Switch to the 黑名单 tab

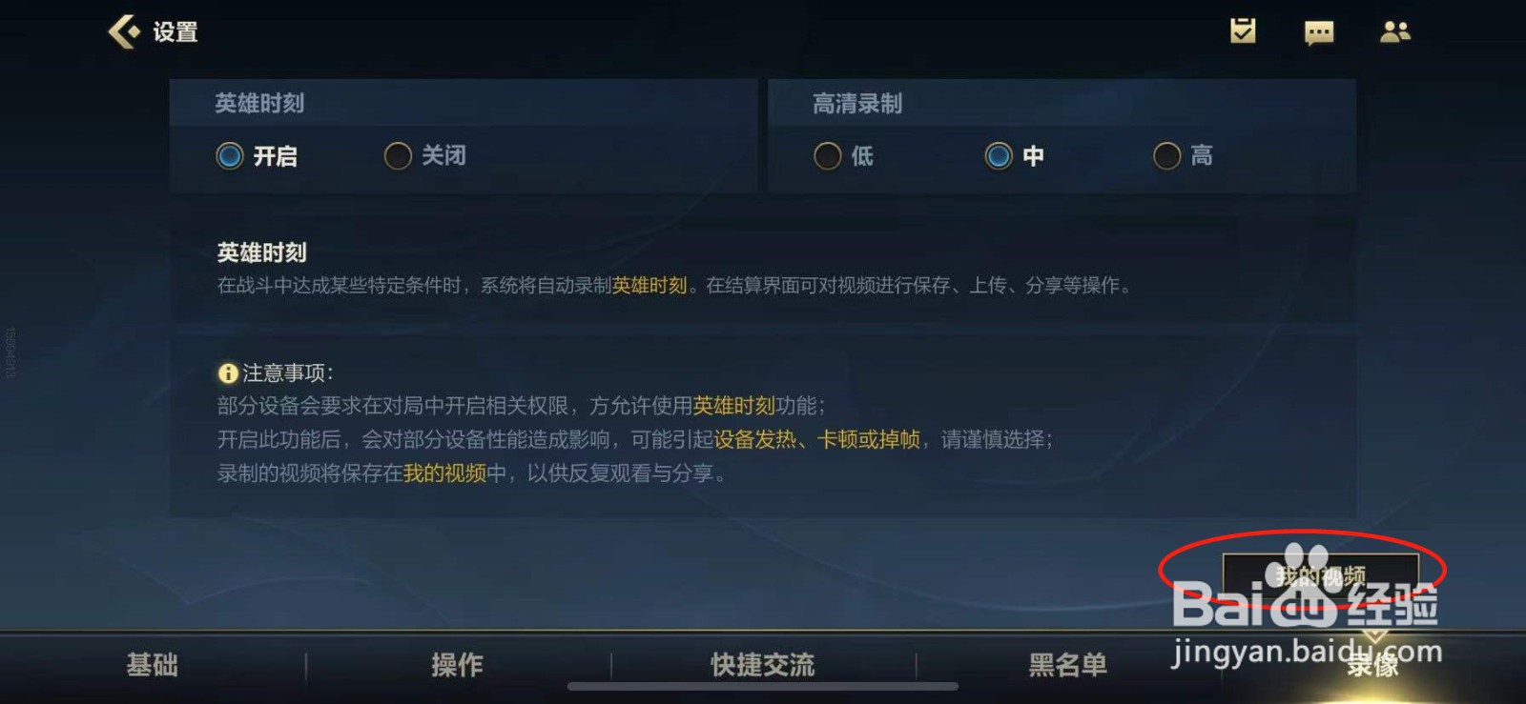[1068, 665]
